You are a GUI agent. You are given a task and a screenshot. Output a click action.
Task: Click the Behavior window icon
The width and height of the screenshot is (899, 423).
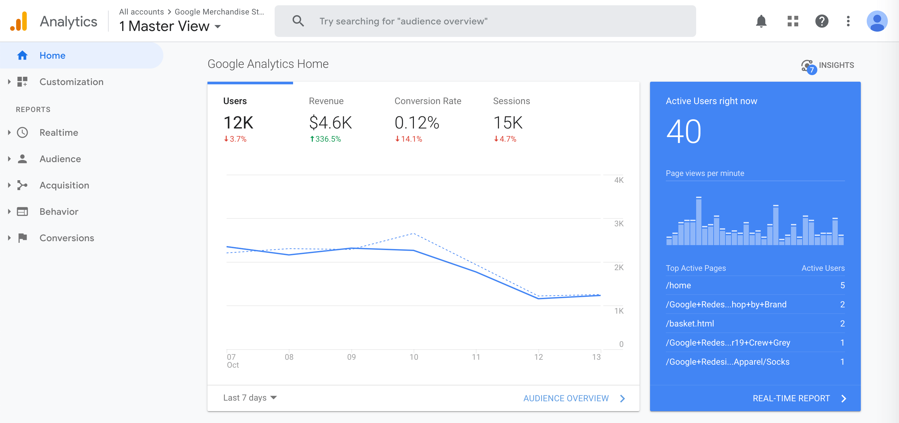(22, 211)
